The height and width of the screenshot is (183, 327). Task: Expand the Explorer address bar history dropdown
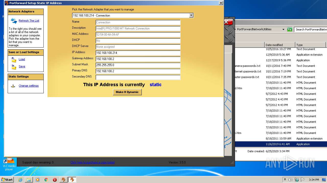pyautogui.click(x=283, y=29)
